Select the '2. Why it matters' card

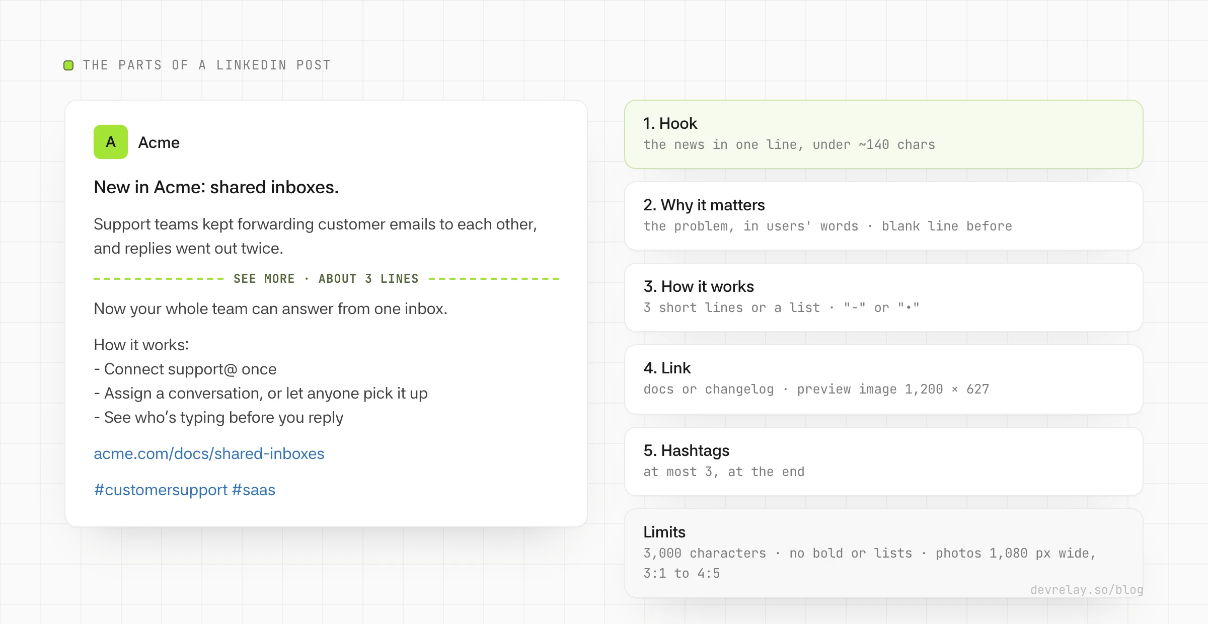pos(883,216)
